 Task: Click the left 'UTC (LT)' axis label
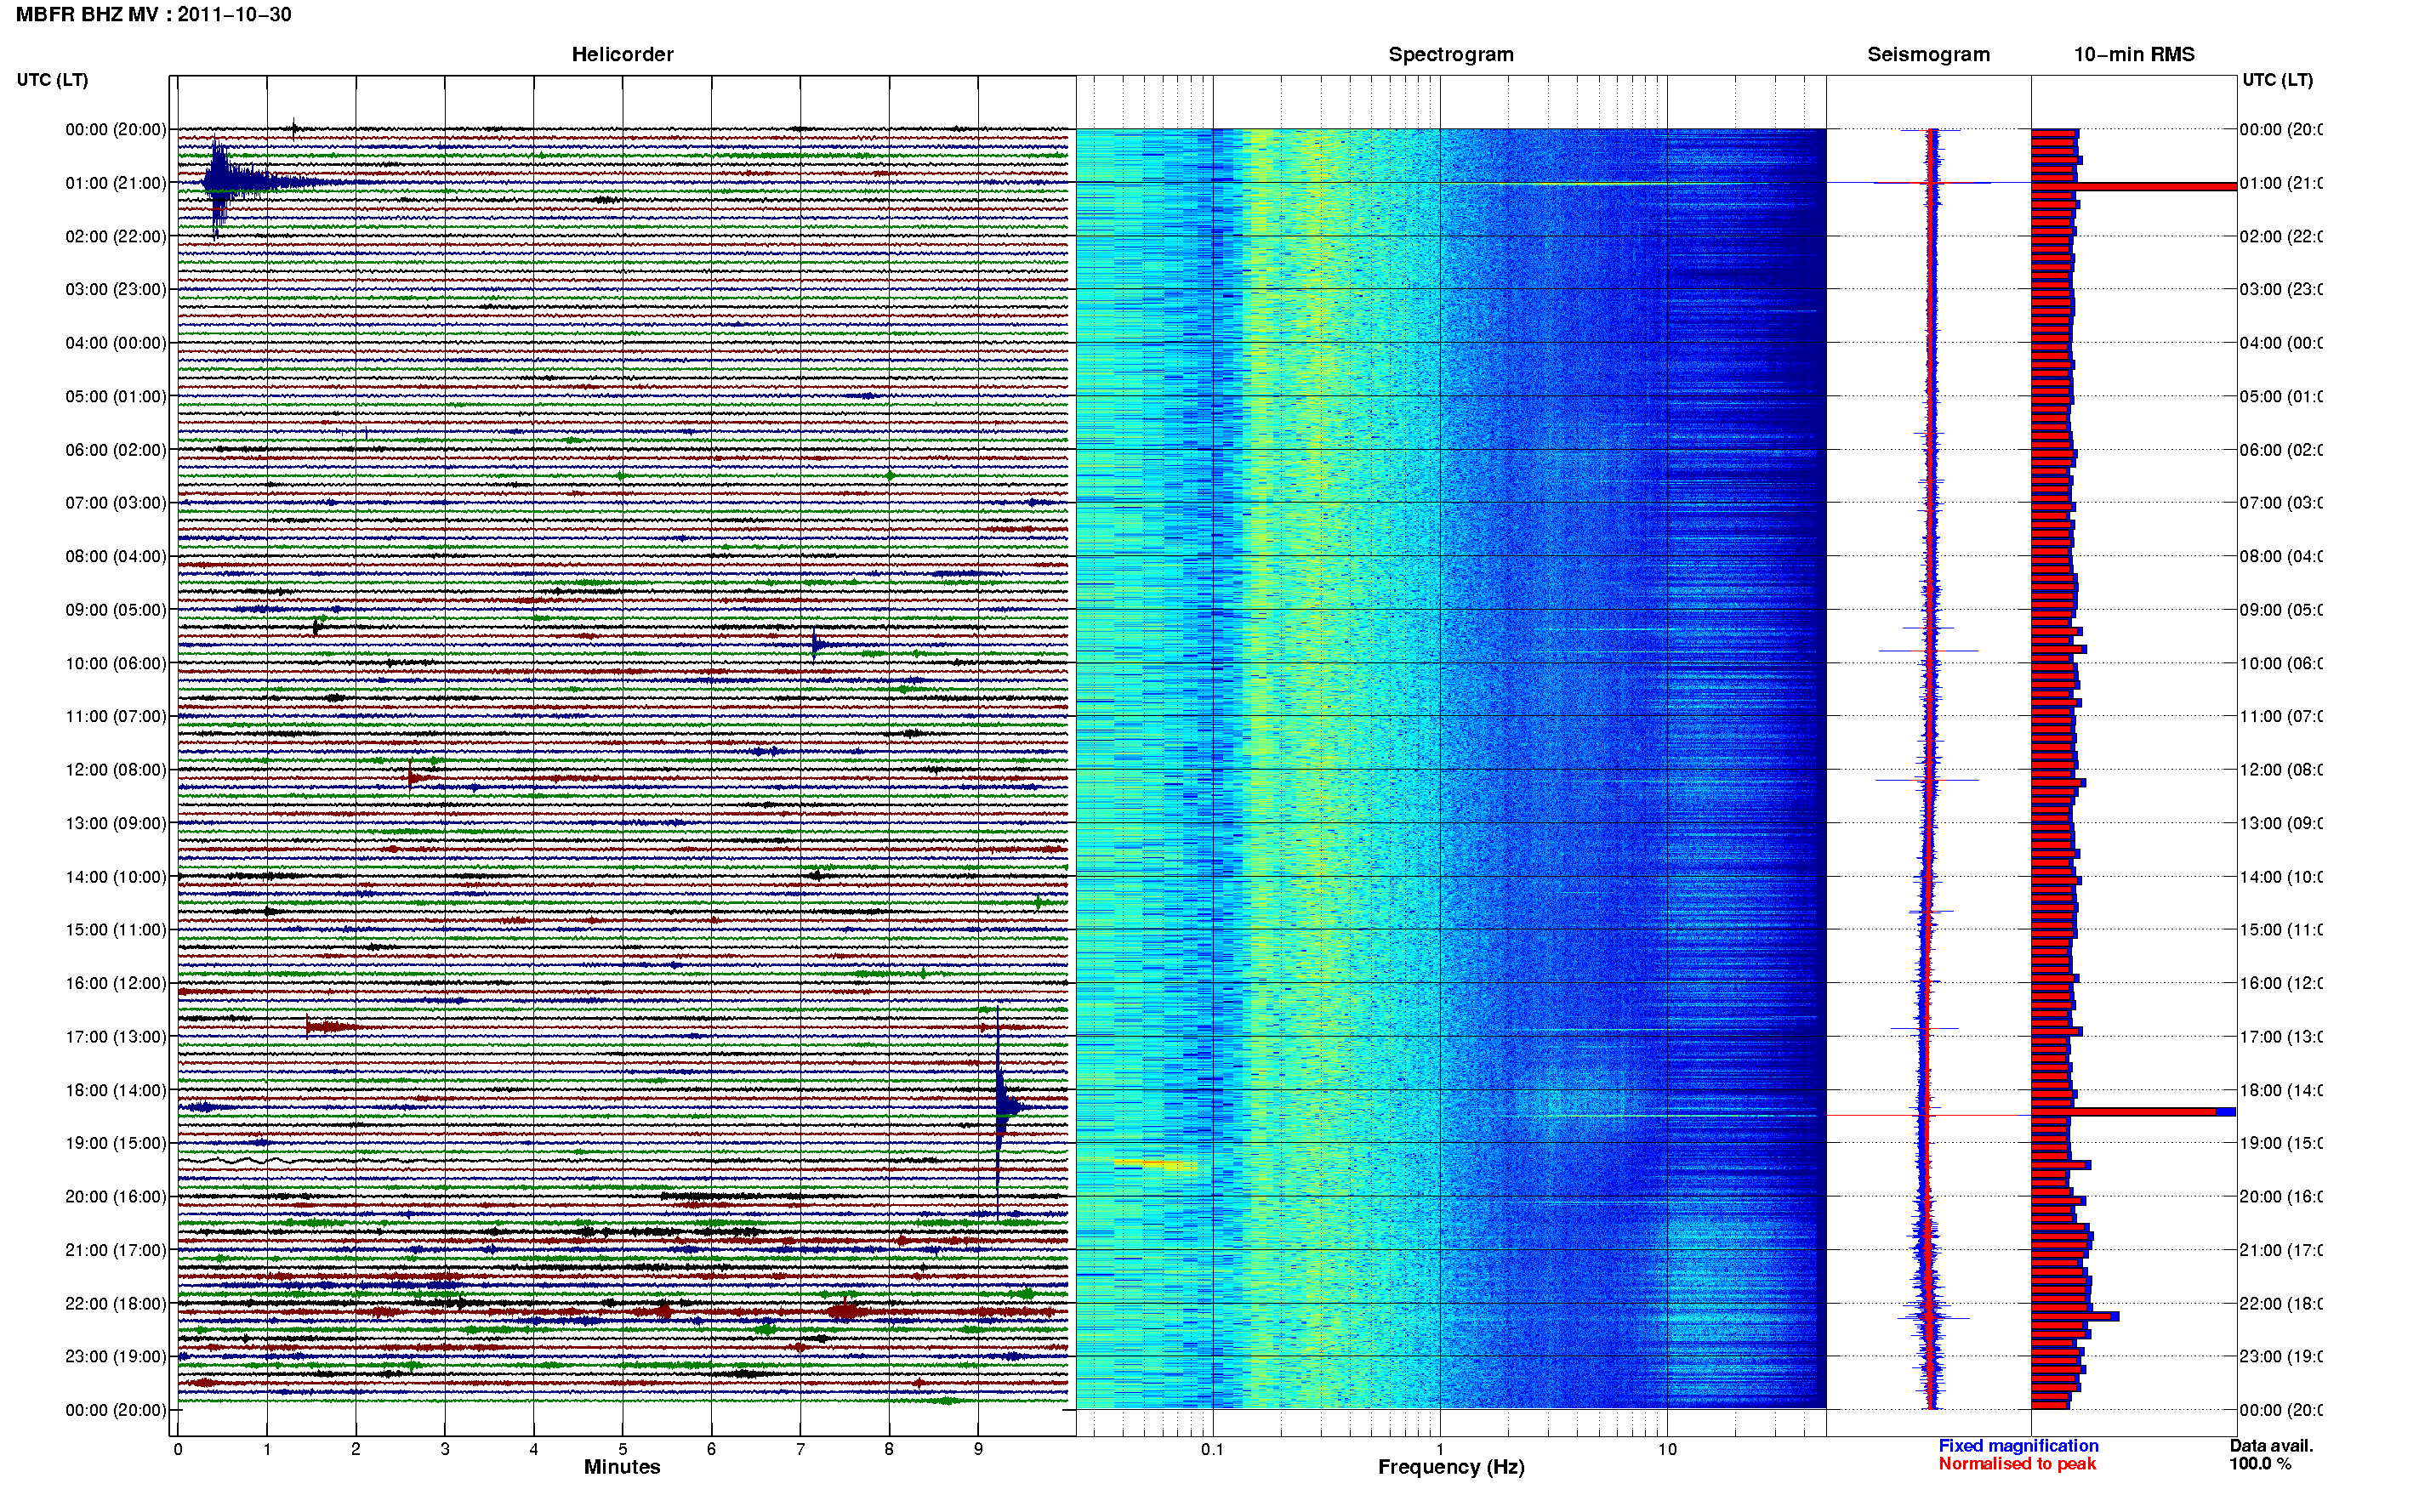[x=52, y=80]
